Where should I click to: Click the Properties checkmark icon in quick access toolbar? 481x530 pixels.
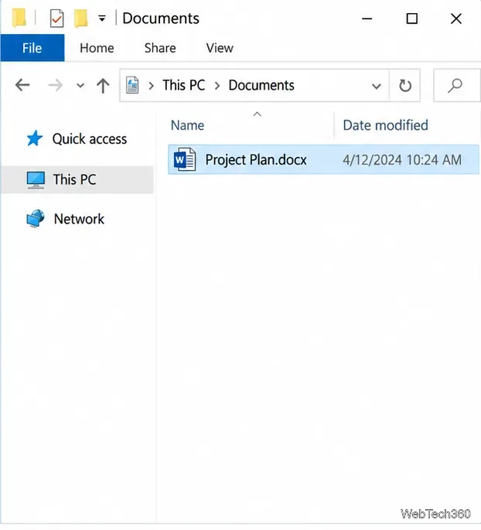(x=56, y=19)
